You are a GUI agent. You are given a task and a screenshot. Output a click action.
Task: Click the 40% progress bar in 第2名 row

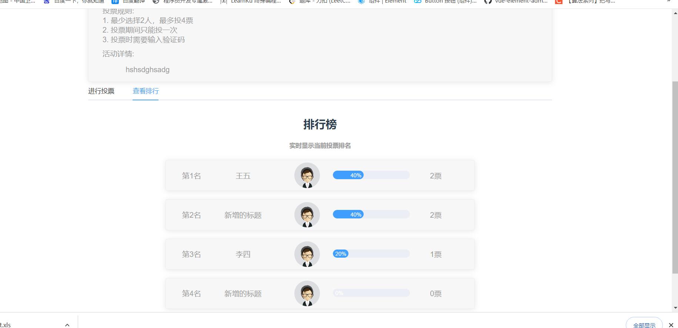point(371,214)
